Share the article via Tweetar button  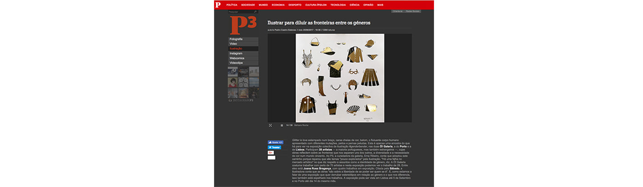[x=274, y=147]
